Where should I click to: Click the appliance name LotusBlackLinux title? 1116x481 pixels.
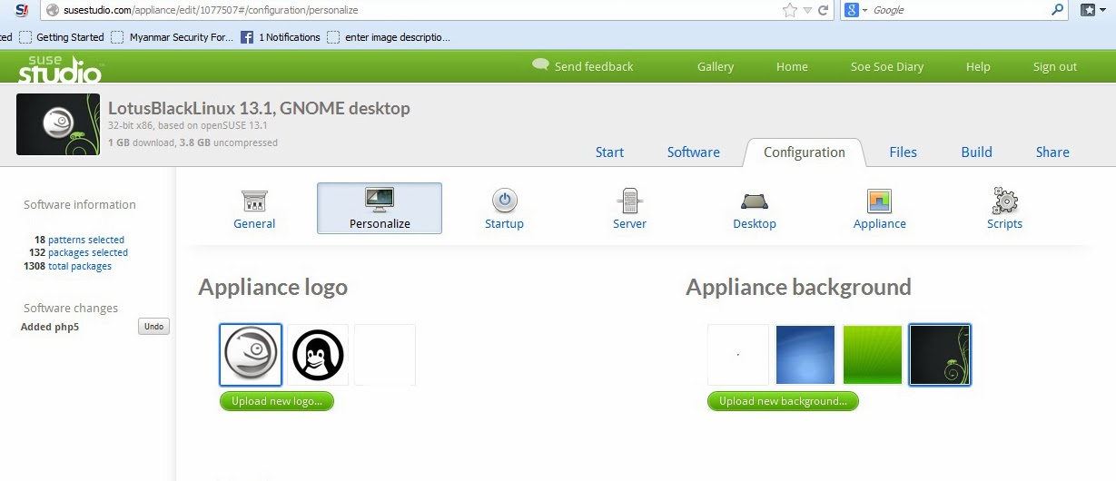259,108
